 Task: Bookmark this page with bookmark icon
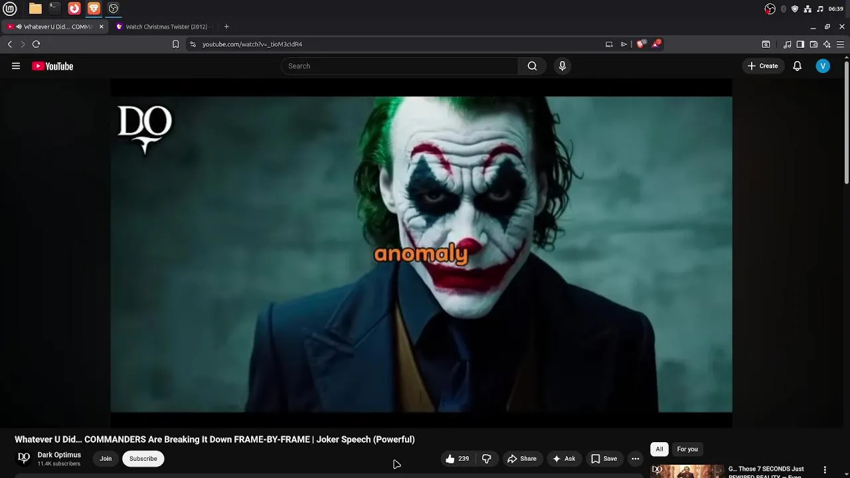click(x=175, y=44)
